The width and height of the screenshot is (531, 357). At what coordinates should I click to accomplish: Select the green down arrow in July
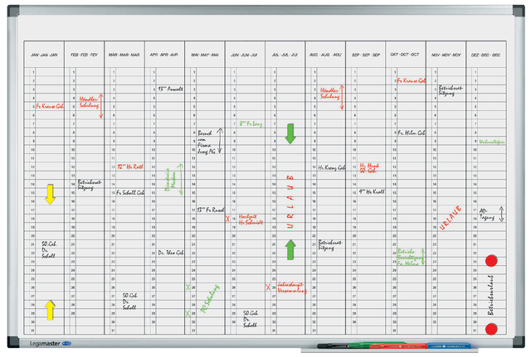click(290, 133)
